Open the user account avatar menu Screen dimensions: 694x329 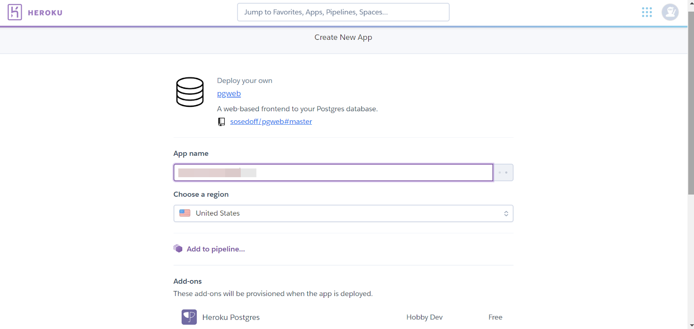point(670,12)
